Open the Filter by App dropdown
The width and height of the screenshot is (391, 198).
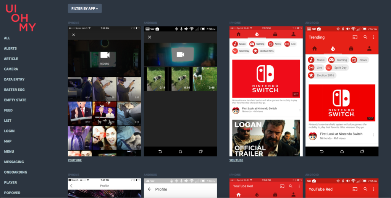pyautogui.click(x=84, y=8)
